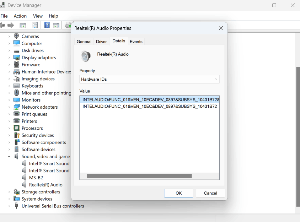Open the Property dropdown showing Hardware IDs
Screen dimensions: 300x222
tap(149, 79)
